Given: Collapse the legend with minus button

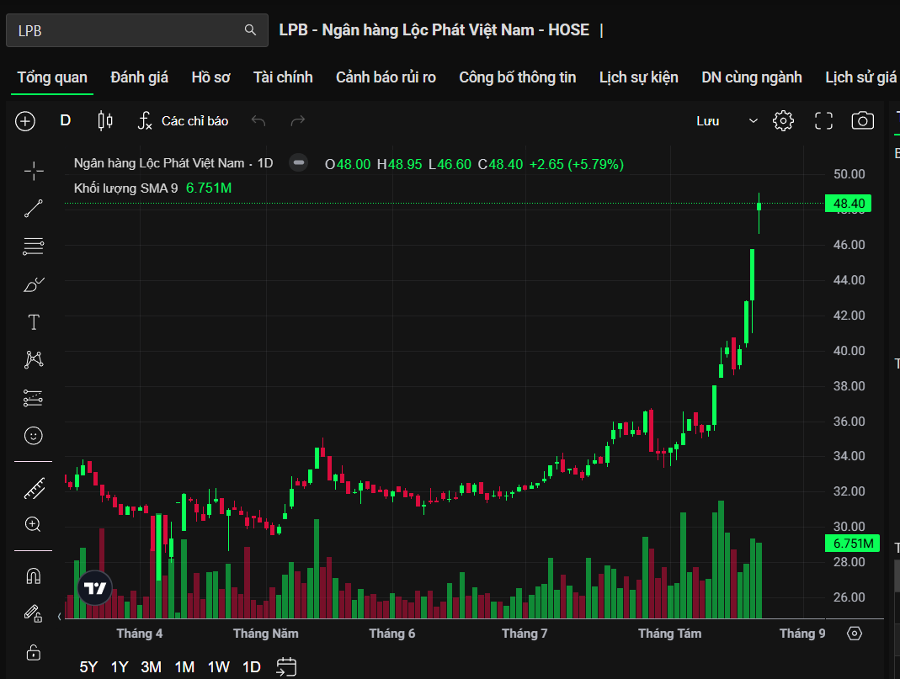Looking at the screenshot, I should tap(299, 163).
